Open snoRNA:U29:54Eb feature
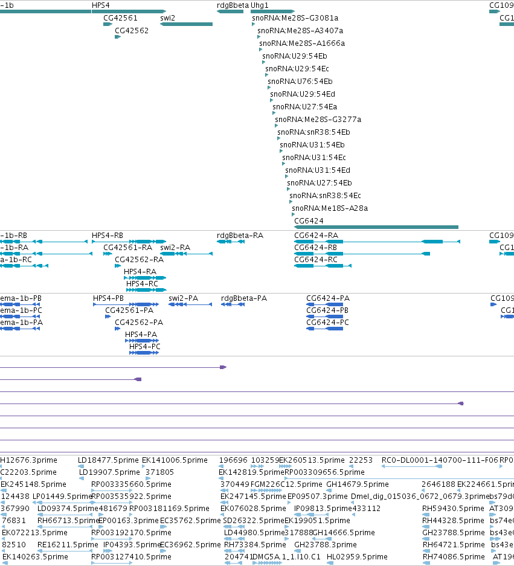514x566 pixels. 263,62
